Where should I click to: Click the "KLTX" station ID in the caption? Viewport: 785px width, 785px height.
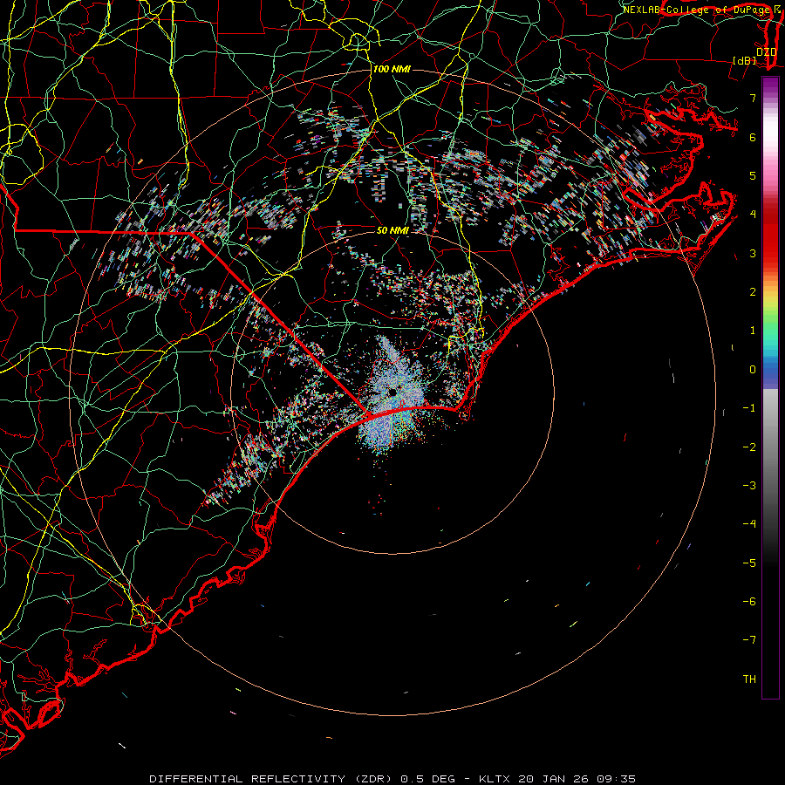coord(495,779)
